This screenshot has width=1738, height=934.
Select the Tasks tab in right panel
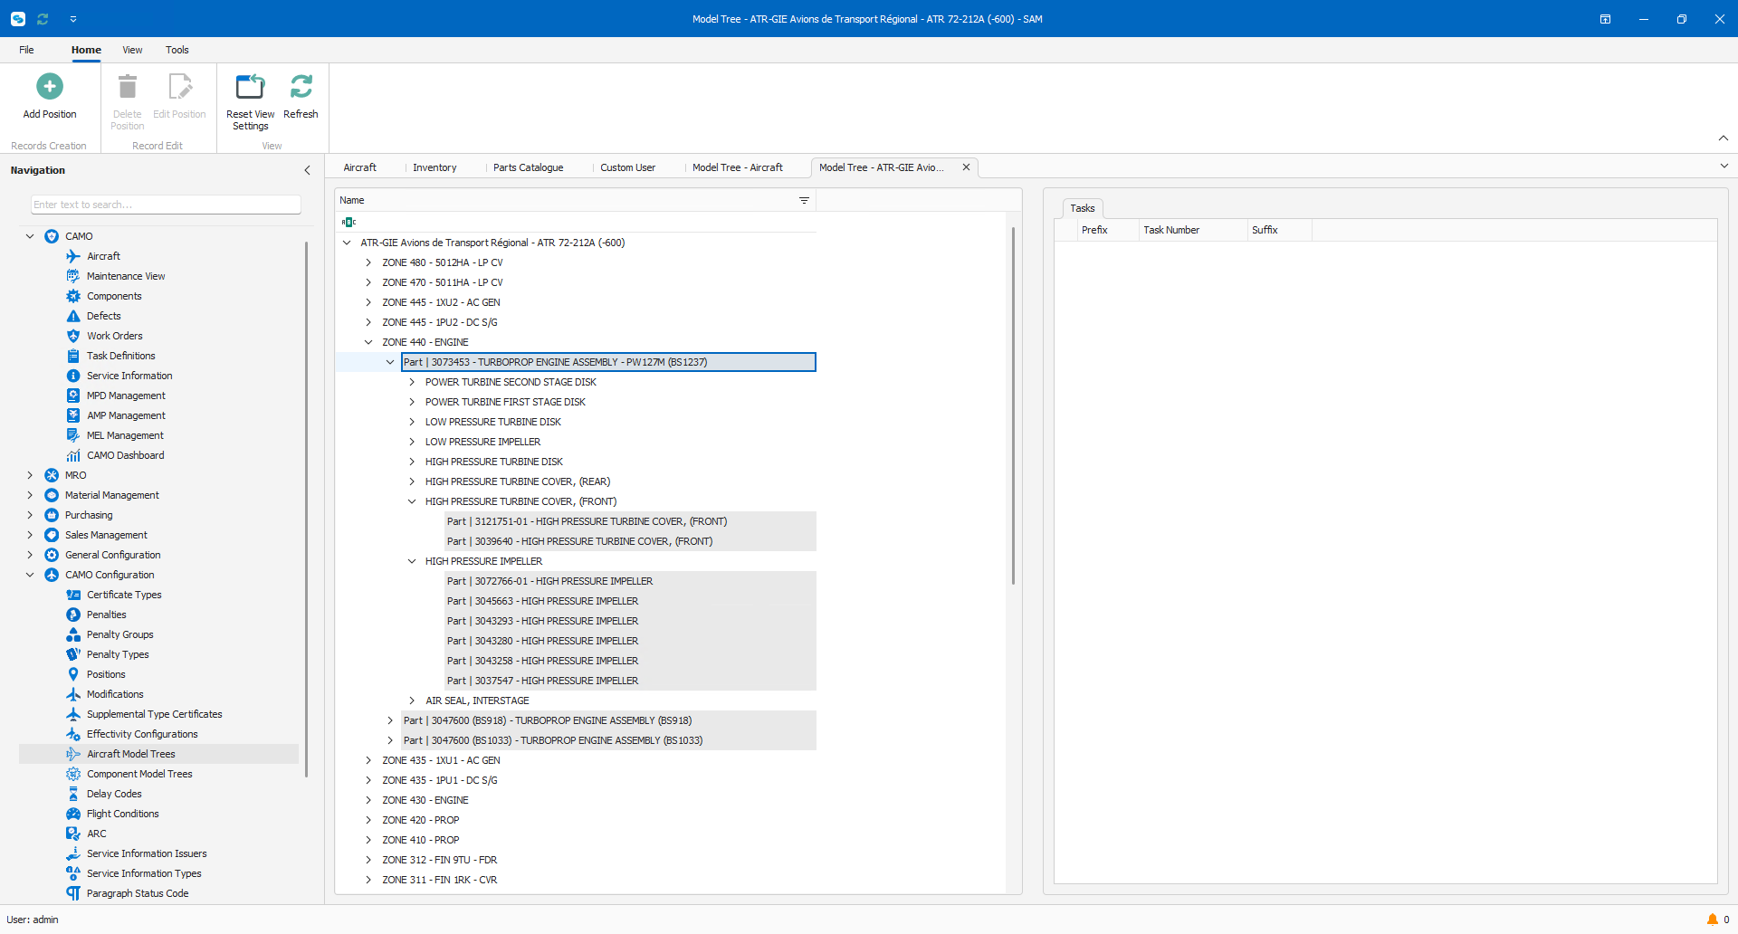pyautogui.click(x=1083, y=208)
